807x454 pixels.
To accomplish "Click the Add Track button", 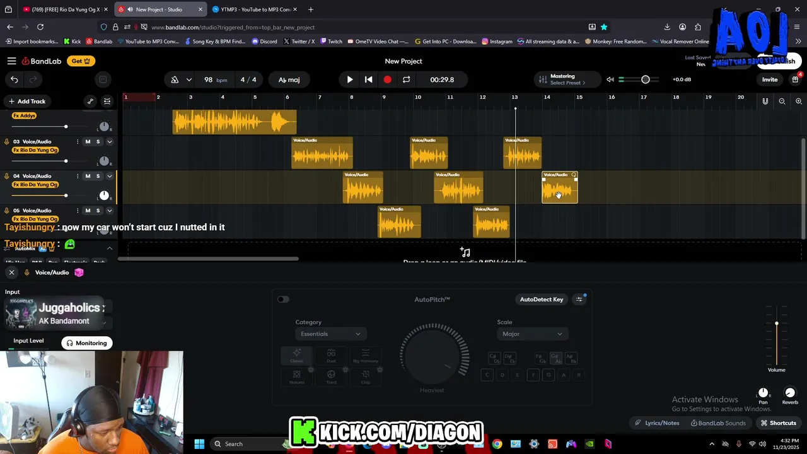I will 26,101.
